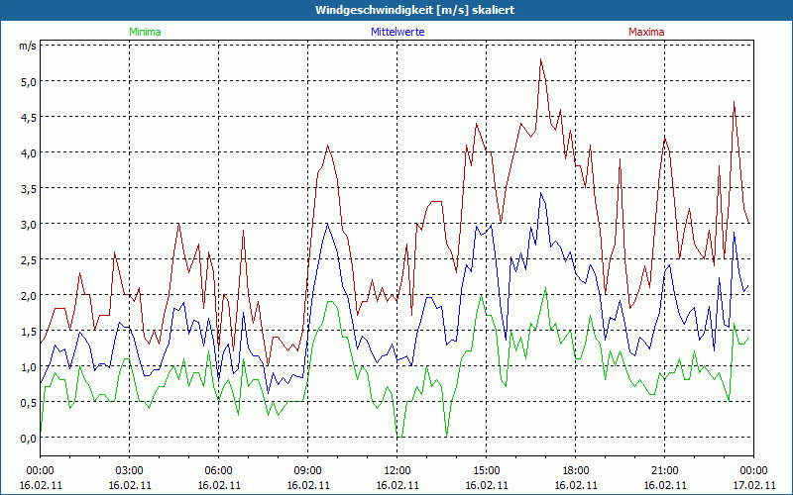Click the Mittelwerte legend label
The height and width of the screenshot is (495, 793).
pos(397,32)
